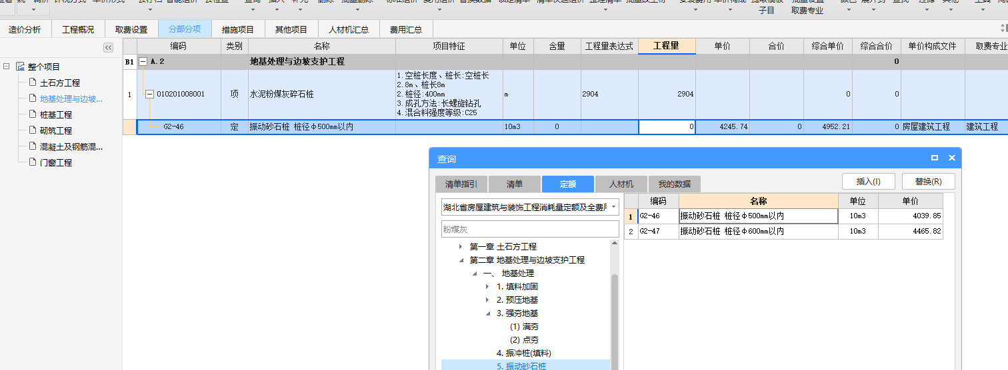Screen dimensions: 1008x370
Task: Select (2) 点夯 in the quota tree
Action: point(524,340)
